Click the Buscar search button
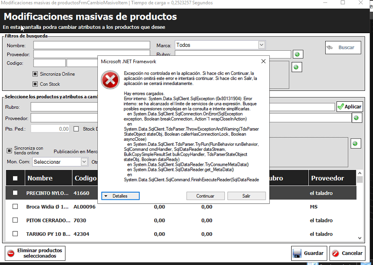This screenshot has width=373, height=265. click(342, 48)
